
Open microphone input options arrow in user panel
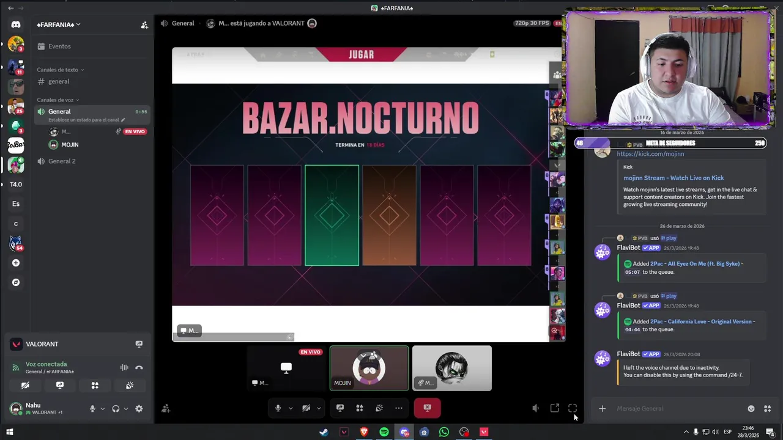102,409
